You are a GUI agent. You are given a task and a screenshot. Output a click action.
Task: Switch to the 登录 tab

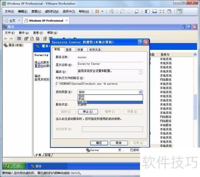[69, 49]
